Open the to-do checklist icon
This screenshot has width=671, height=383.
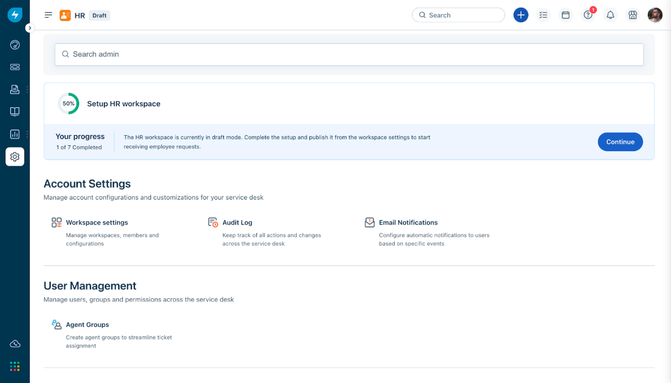pos(543,15)
